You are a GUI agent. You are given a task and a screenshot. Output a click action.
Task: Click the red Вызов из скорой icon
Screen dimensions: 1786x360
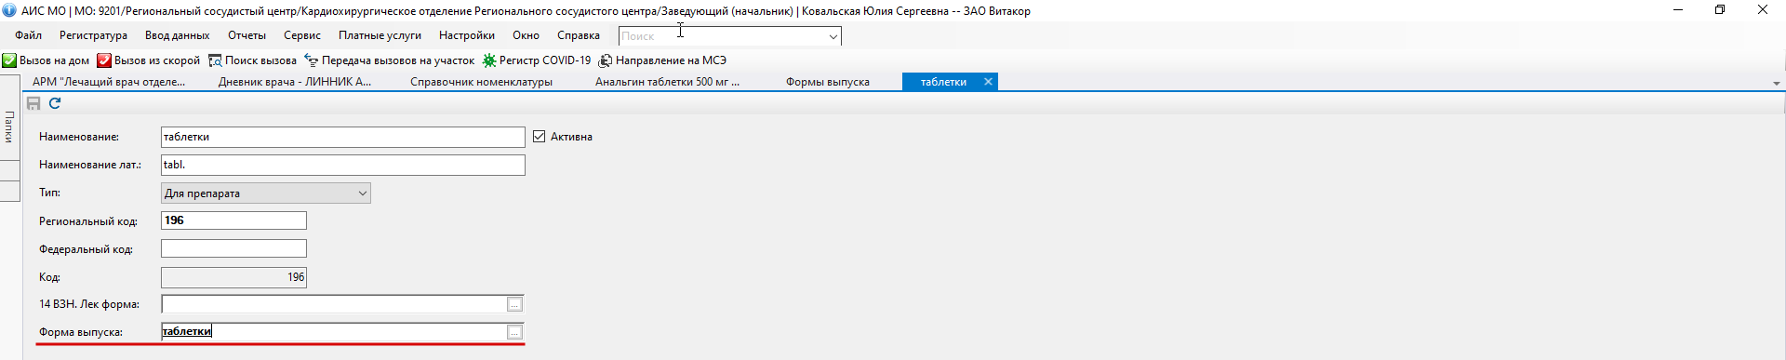coord(104,60)
